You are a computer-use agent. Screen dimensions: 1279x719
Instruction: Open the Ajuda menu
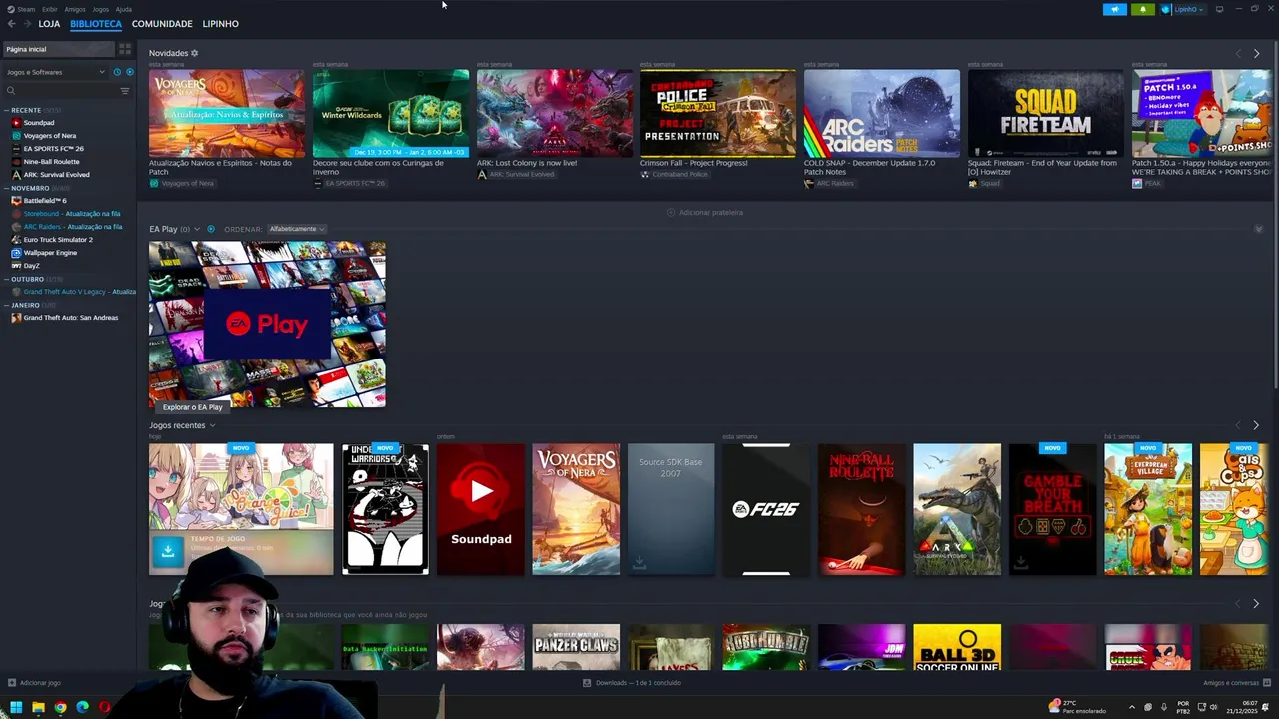(124, 9)
